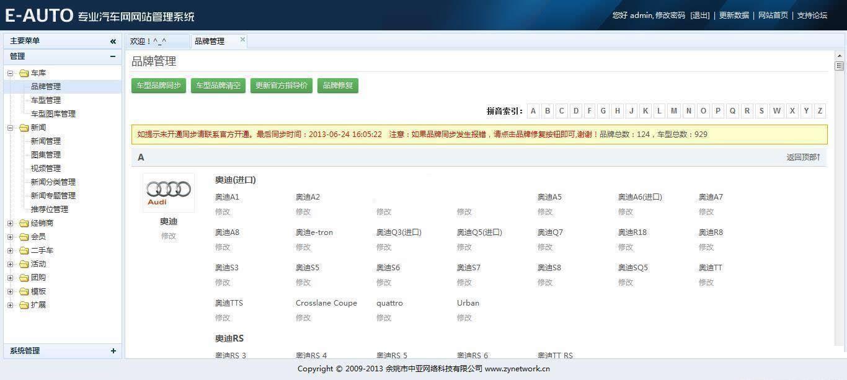Click the scrollbar up arrow

pos(840,56)
